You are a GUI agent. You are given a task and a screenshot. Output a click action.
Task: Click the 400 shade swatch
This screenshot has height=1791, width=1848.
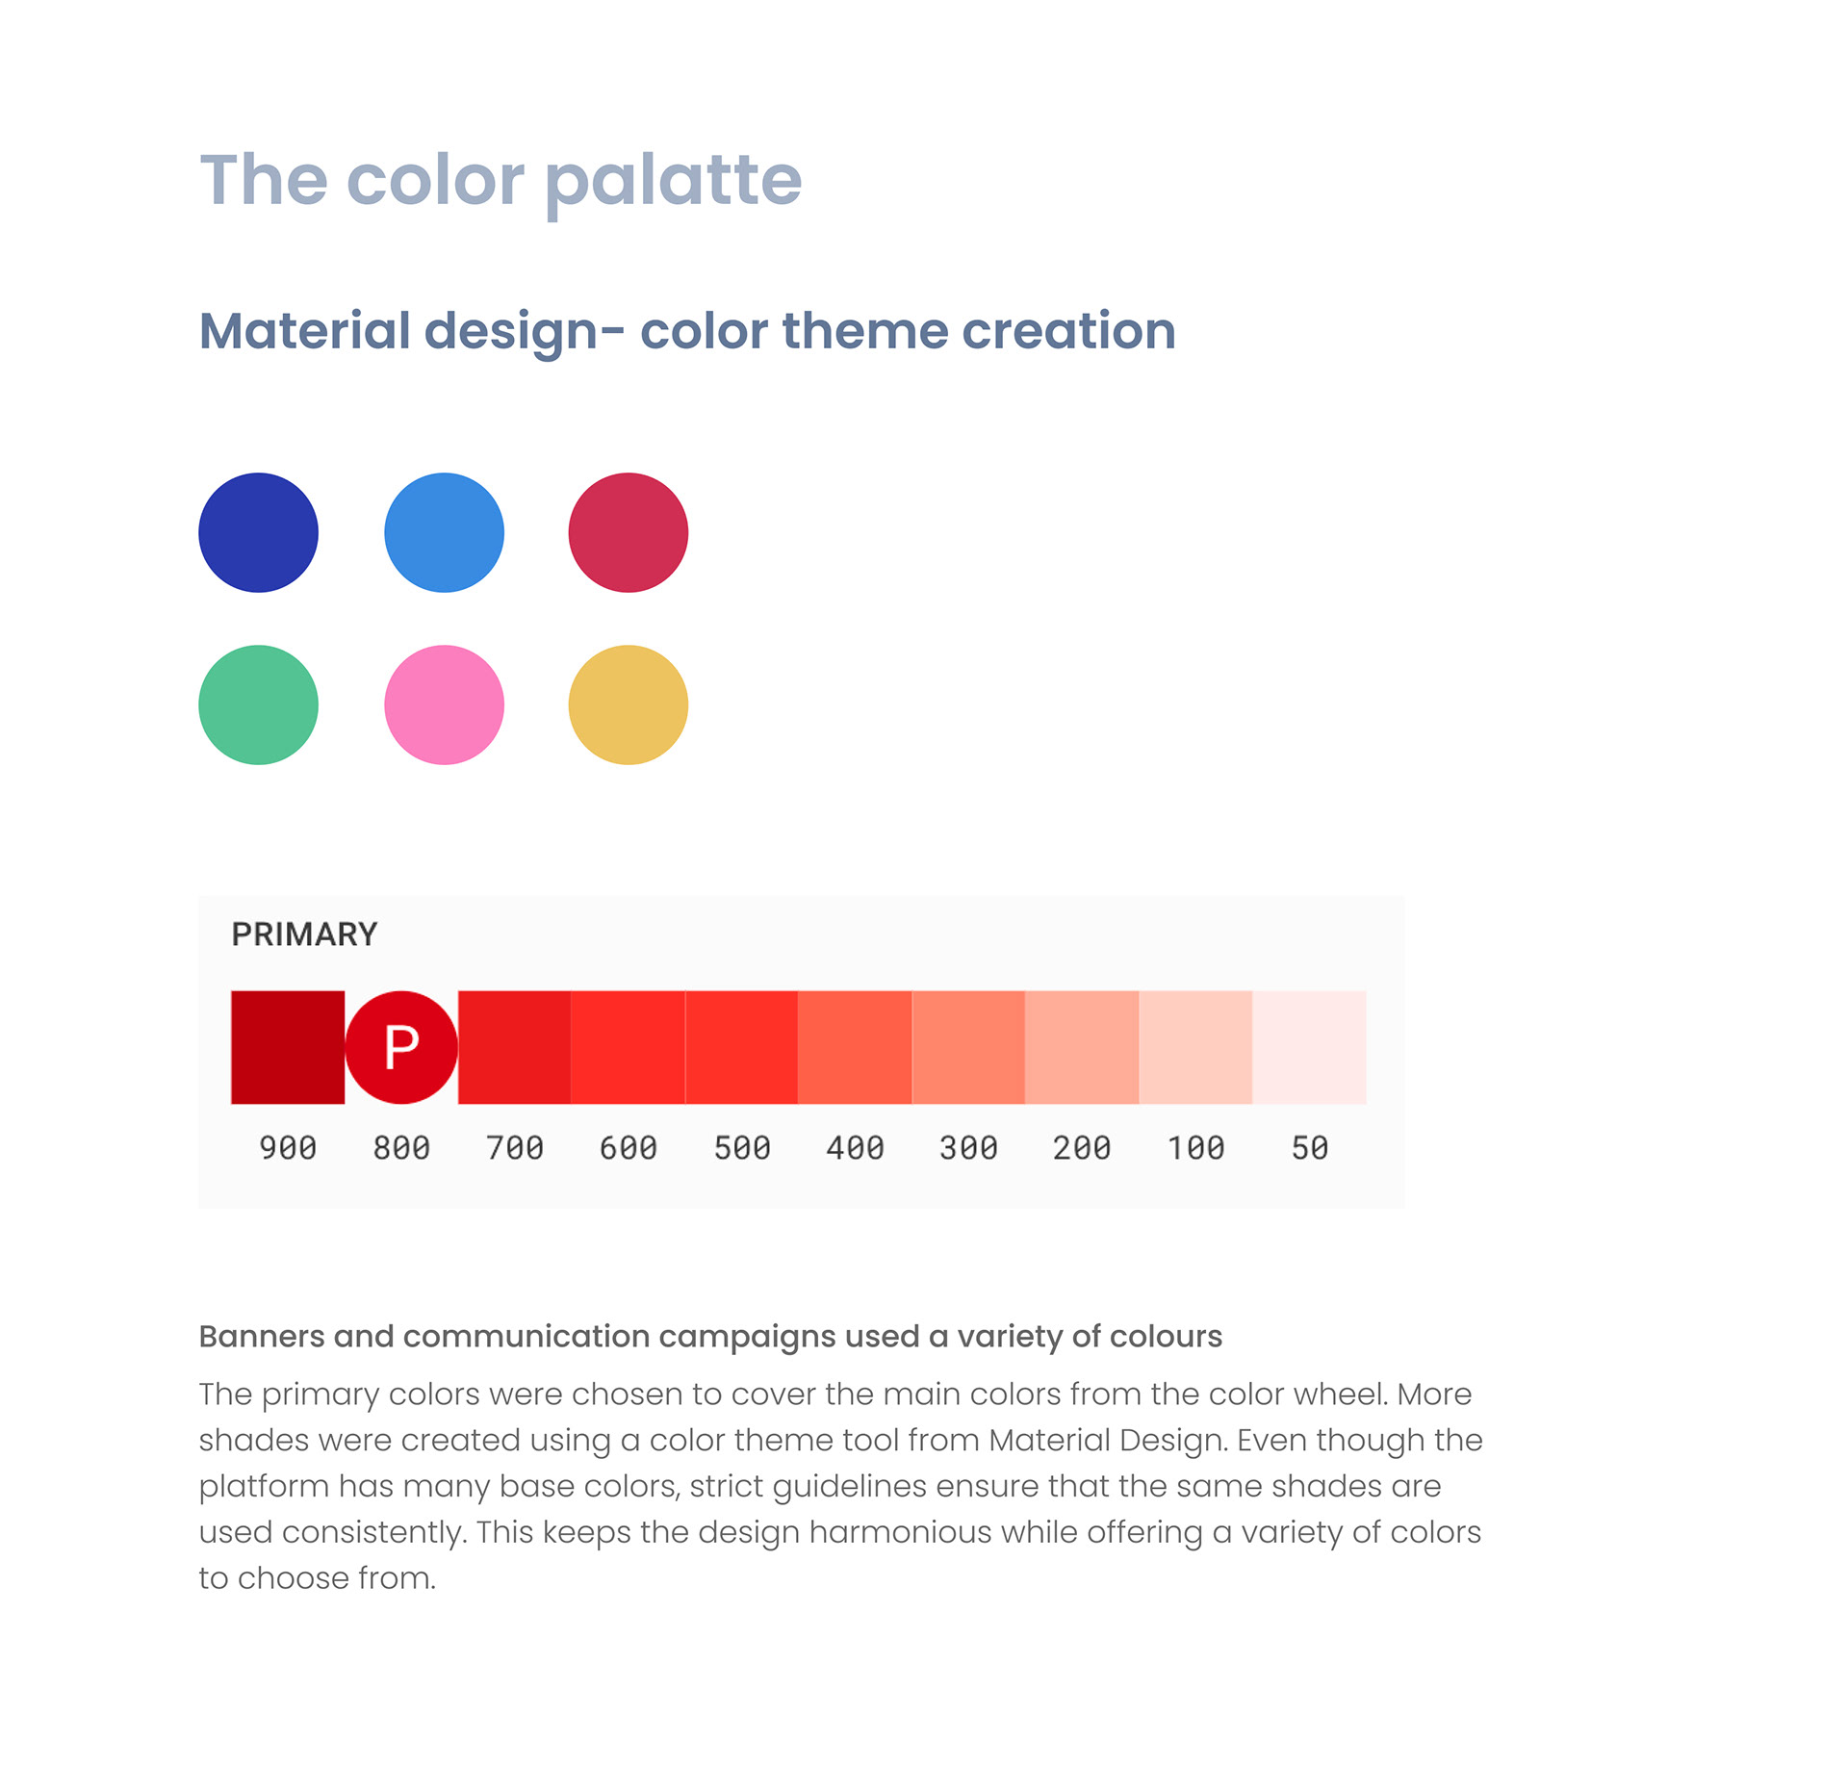(x=855, y=1047)
